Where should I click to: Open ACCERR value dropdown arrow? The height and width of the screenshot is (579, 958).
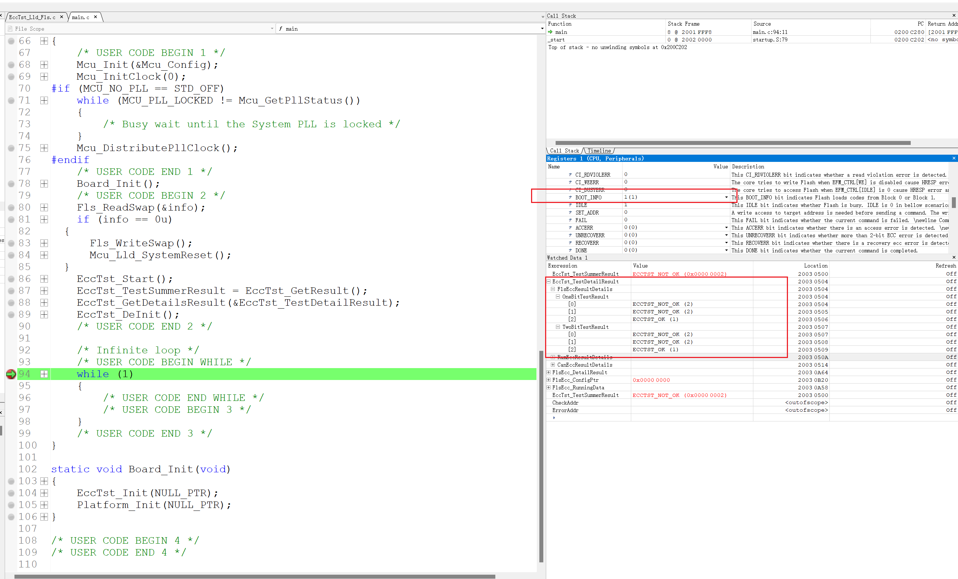(x=726, y=227)
